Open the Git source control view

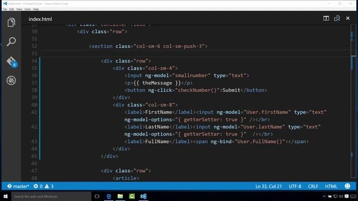[x=12, y=61]
